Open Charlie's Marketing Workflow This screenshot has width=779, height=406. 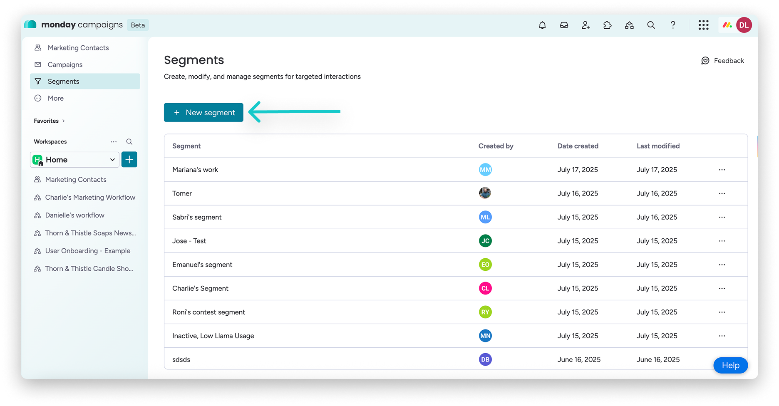(x=85, y=198)
